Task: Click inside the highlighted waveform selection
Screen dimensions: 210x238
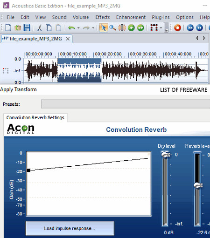Action: click(79, 70)
